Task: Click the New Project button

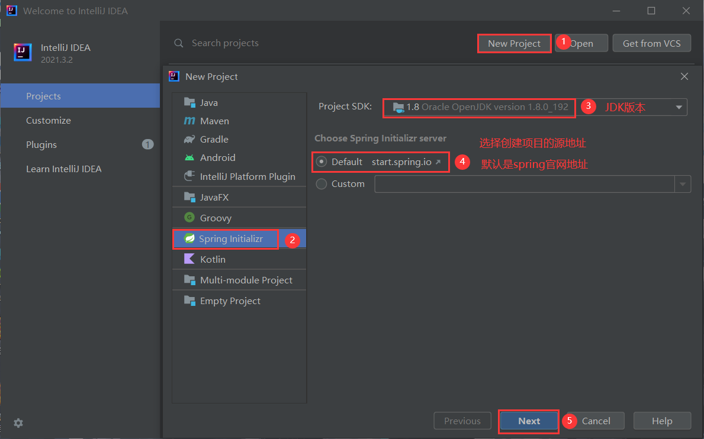Action: pyautogui.click(x=514, y=44)
